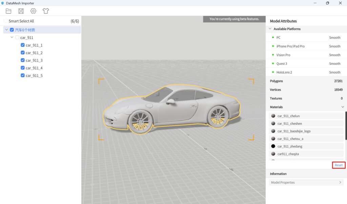Collapse the 汽车6个材质 tree node
Image resolution: width=347 pixels, height=204 pixels.
tap(6, 30)
